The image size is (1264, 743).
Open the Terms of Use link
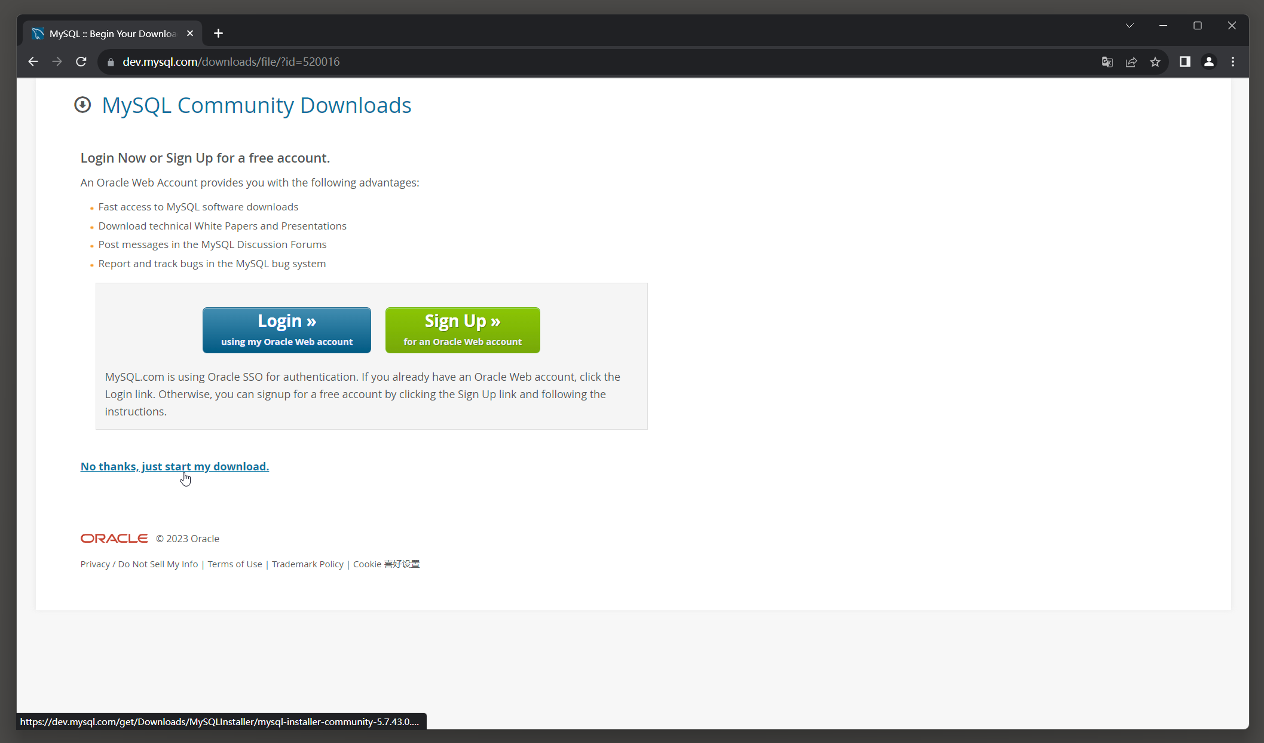coord(235,564)
